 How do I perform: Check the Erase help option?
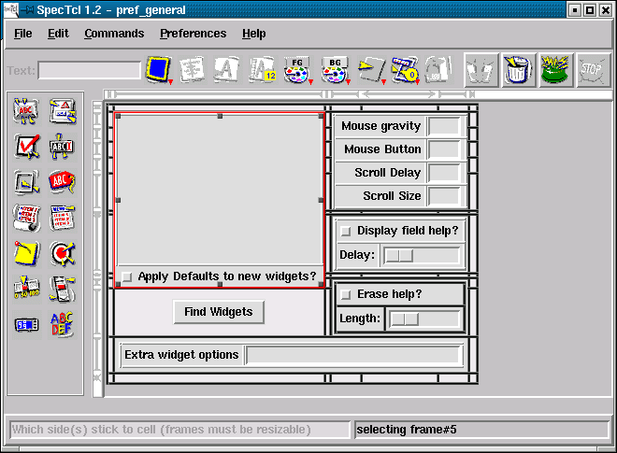[345, 295]
